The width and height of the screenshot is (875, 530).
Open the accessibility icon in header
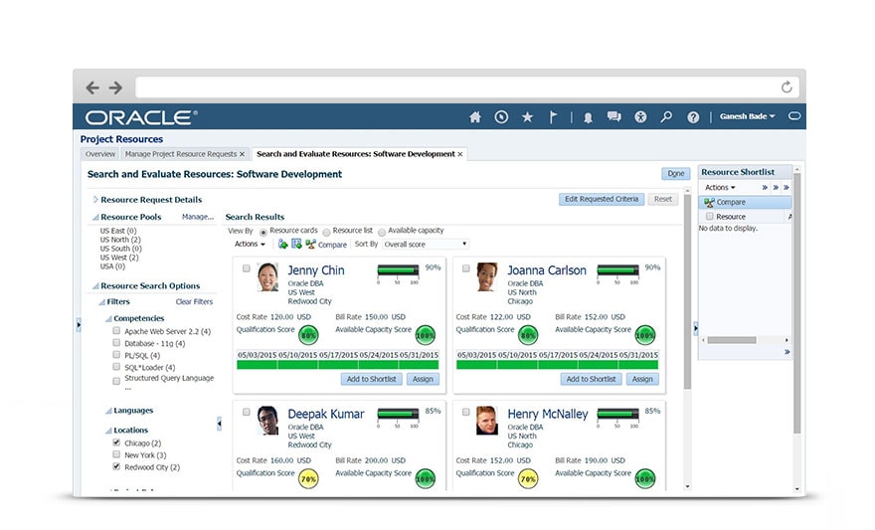(x=640, y=117)
